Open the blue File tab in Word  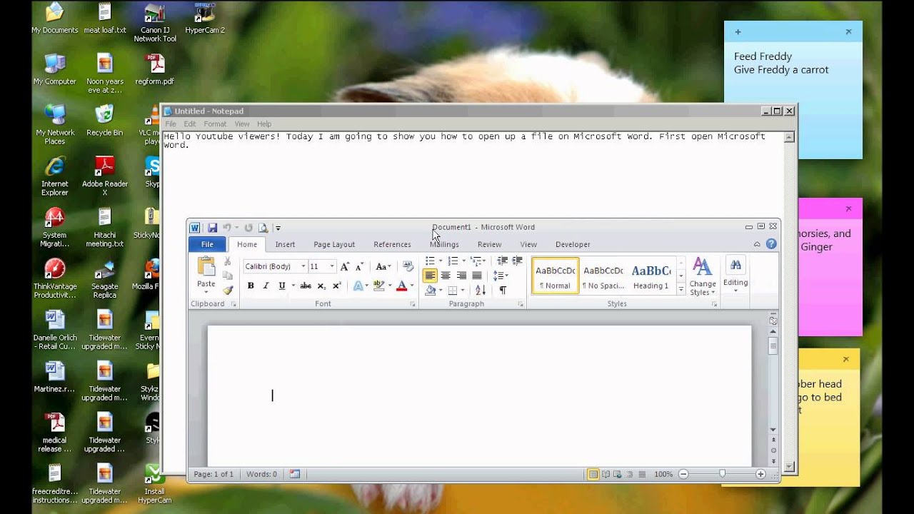point(207,244)
